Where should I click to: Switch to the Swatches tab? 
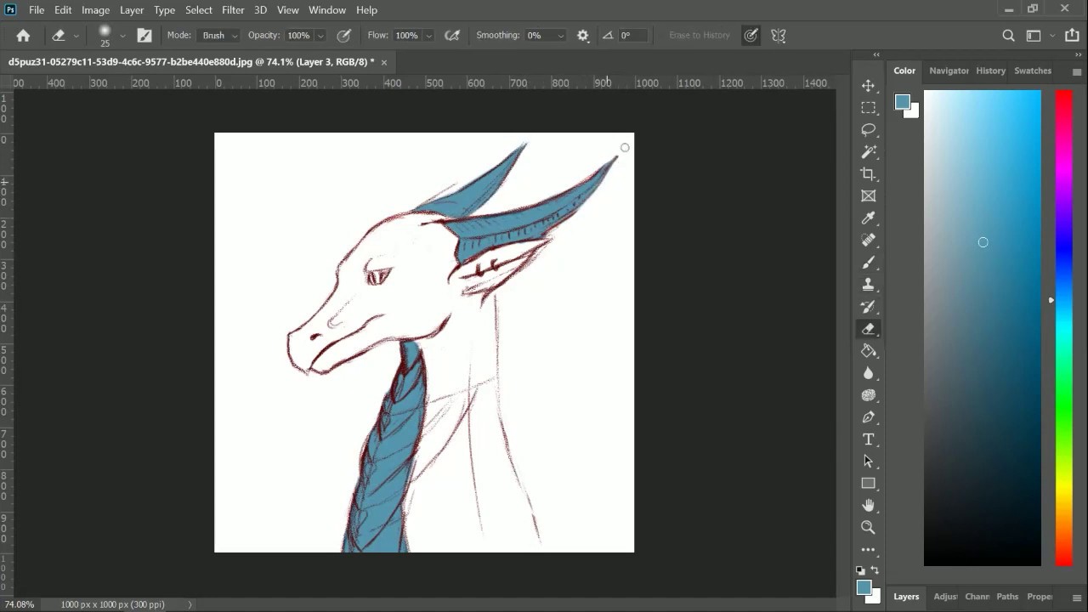point(1033,71)
